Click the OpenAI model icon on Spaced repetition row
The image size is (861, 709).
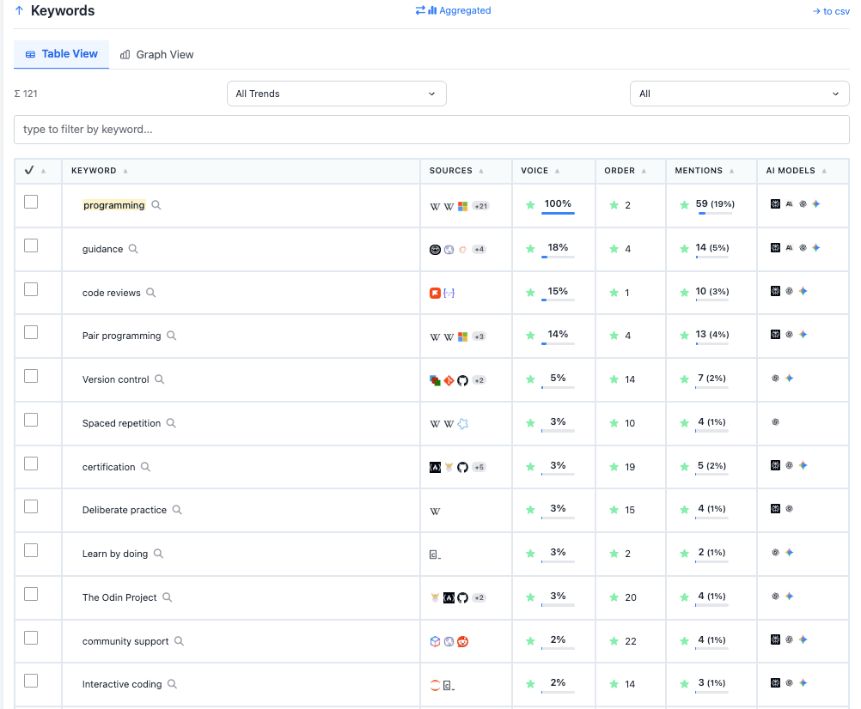775,421
